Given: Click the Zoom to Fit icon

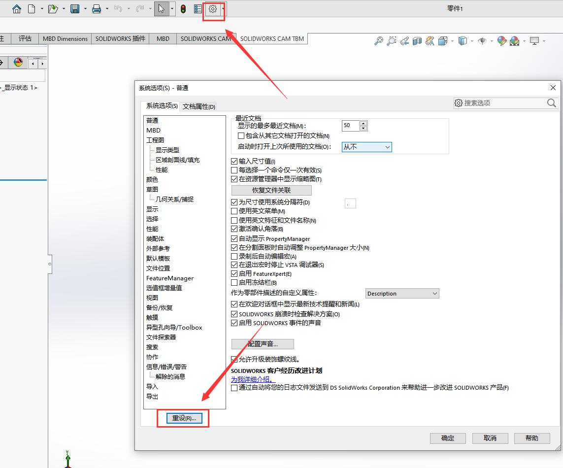Looking at the screenshot, I should point(378,41).
